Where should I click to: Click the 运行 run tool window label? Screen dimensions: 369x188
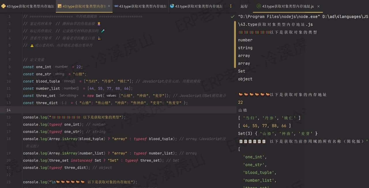click(244, 6)
